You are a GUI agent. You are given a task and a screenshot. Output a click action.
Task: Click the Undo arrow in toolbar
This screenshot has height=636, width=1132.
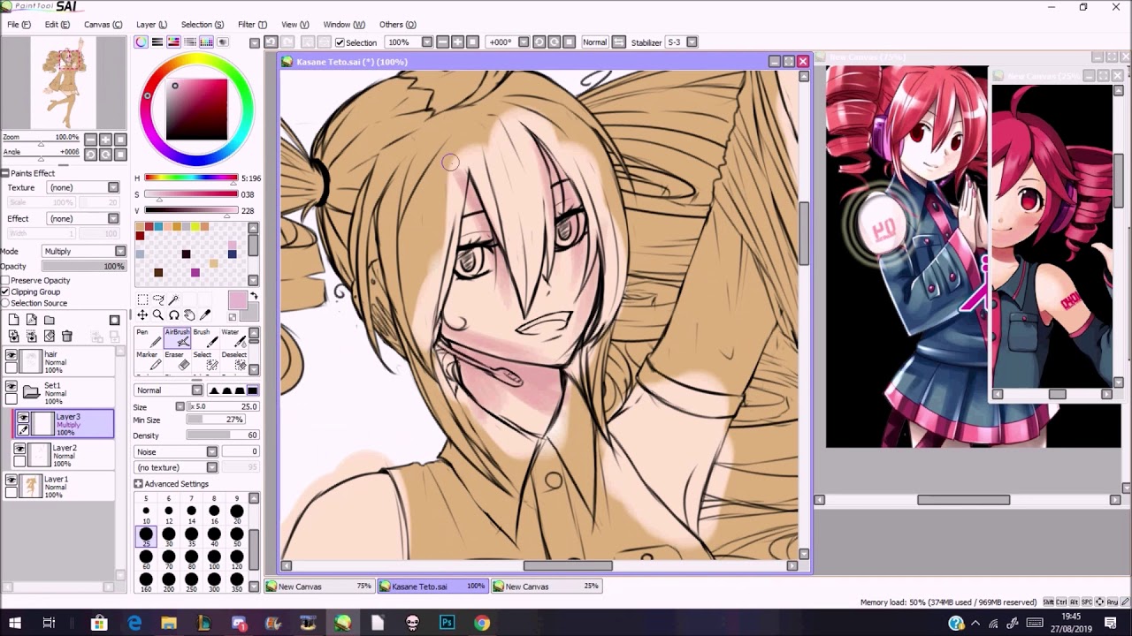271,42
